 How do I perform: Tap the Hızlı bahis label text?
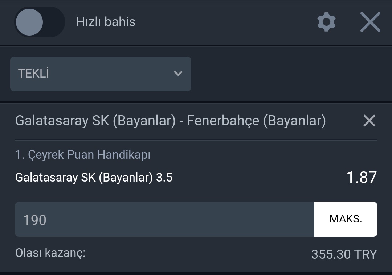pyautogui.click(x=106, y=22)
